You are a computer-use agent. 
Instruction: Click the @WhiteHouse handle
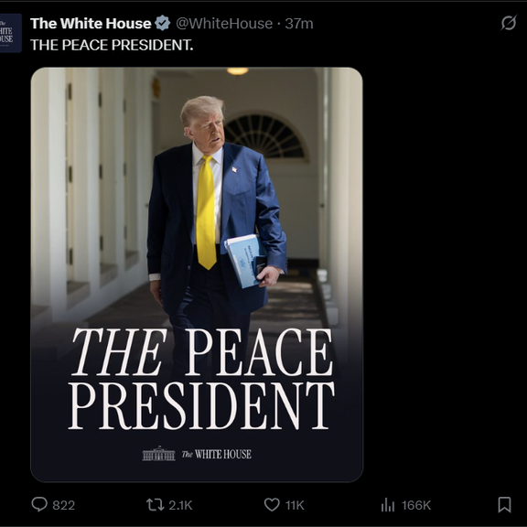224,24
